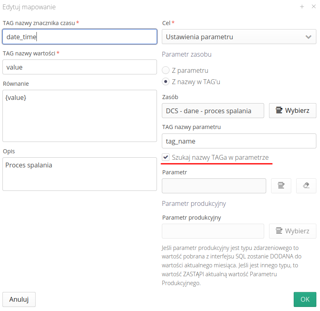Click inside the Równanie text area
Viewport: 320px width, 311px height.
point(79,116)
